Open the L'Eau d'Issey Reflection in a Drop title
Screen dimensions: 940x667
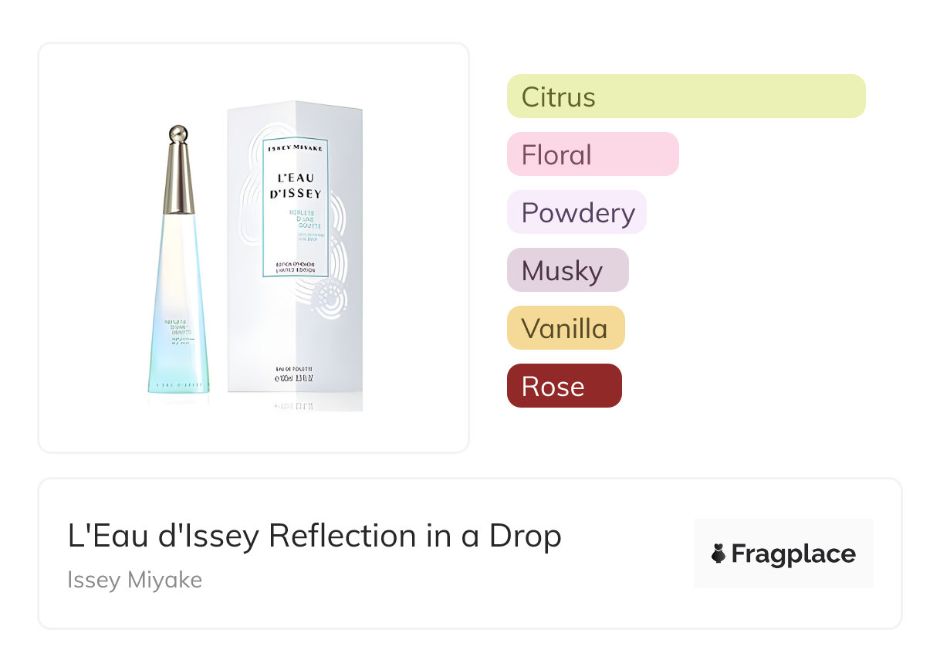315,536
